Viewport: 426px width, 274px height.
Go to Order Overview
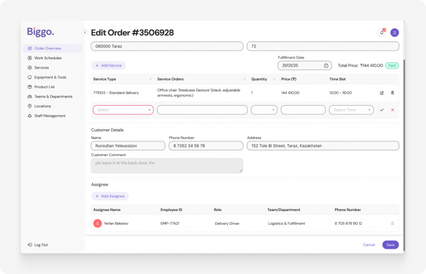coord(53,48)
